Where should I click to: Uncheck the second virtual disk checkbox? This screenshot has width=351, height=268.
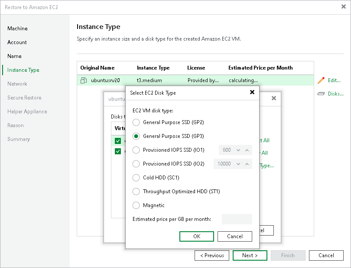tap(118, 151)
